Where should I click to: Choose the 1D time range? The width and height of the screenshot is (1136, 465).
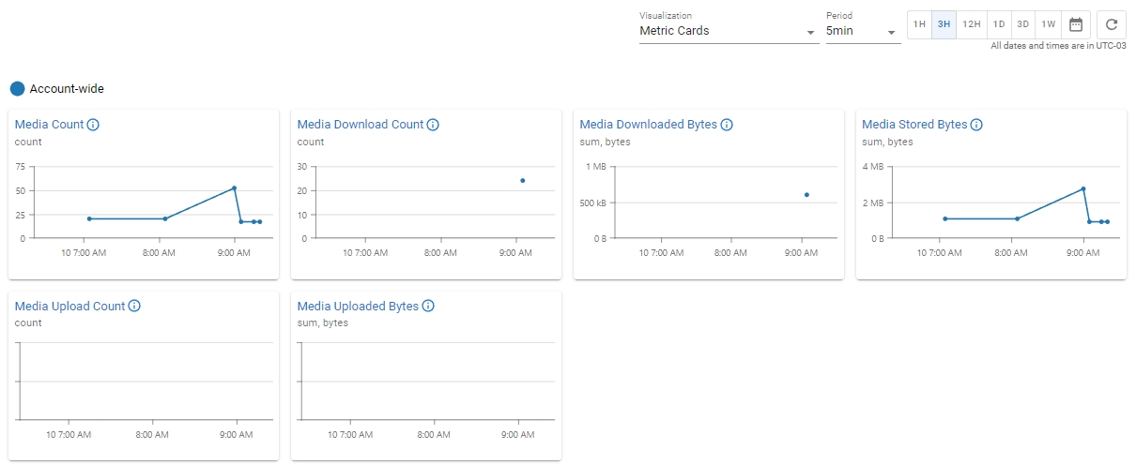999,24
